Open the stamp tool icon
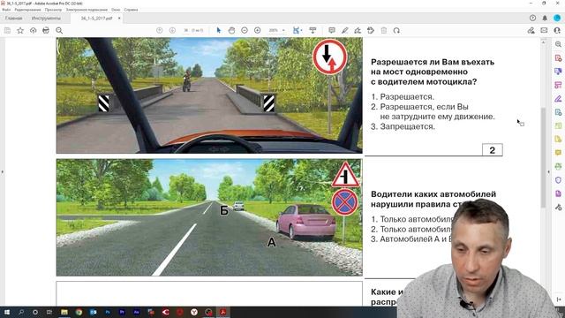 pyautogui.click(x=371, y=31)
